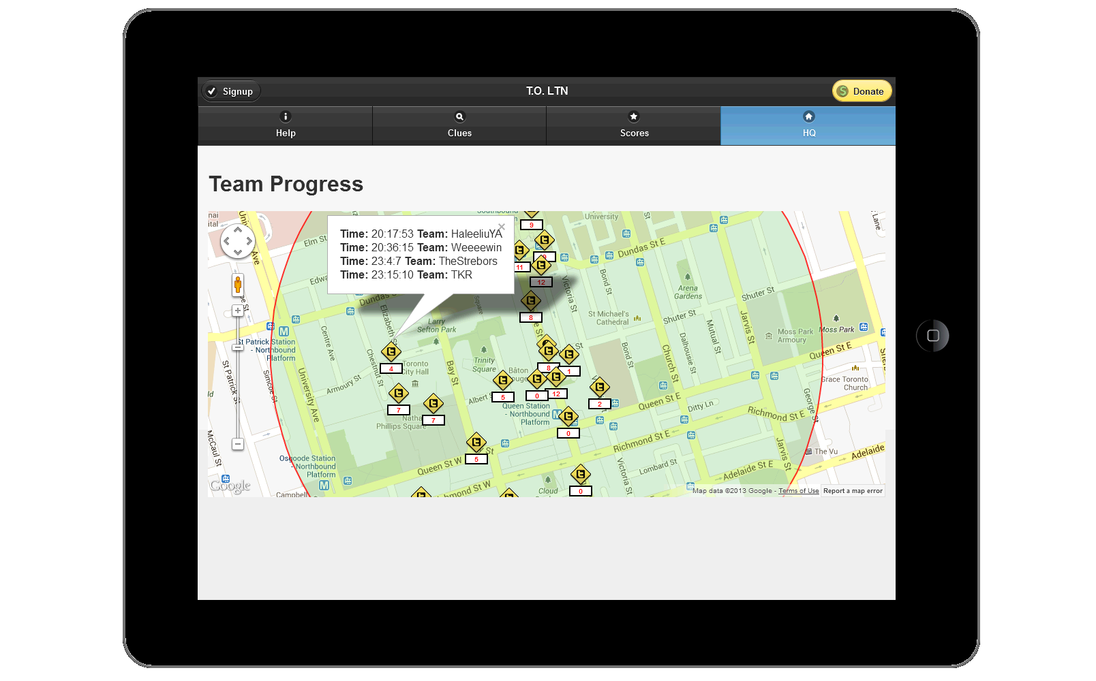Screen dimensions: 1096x681
Task: Open the Help tab
Action: point(285,125)
